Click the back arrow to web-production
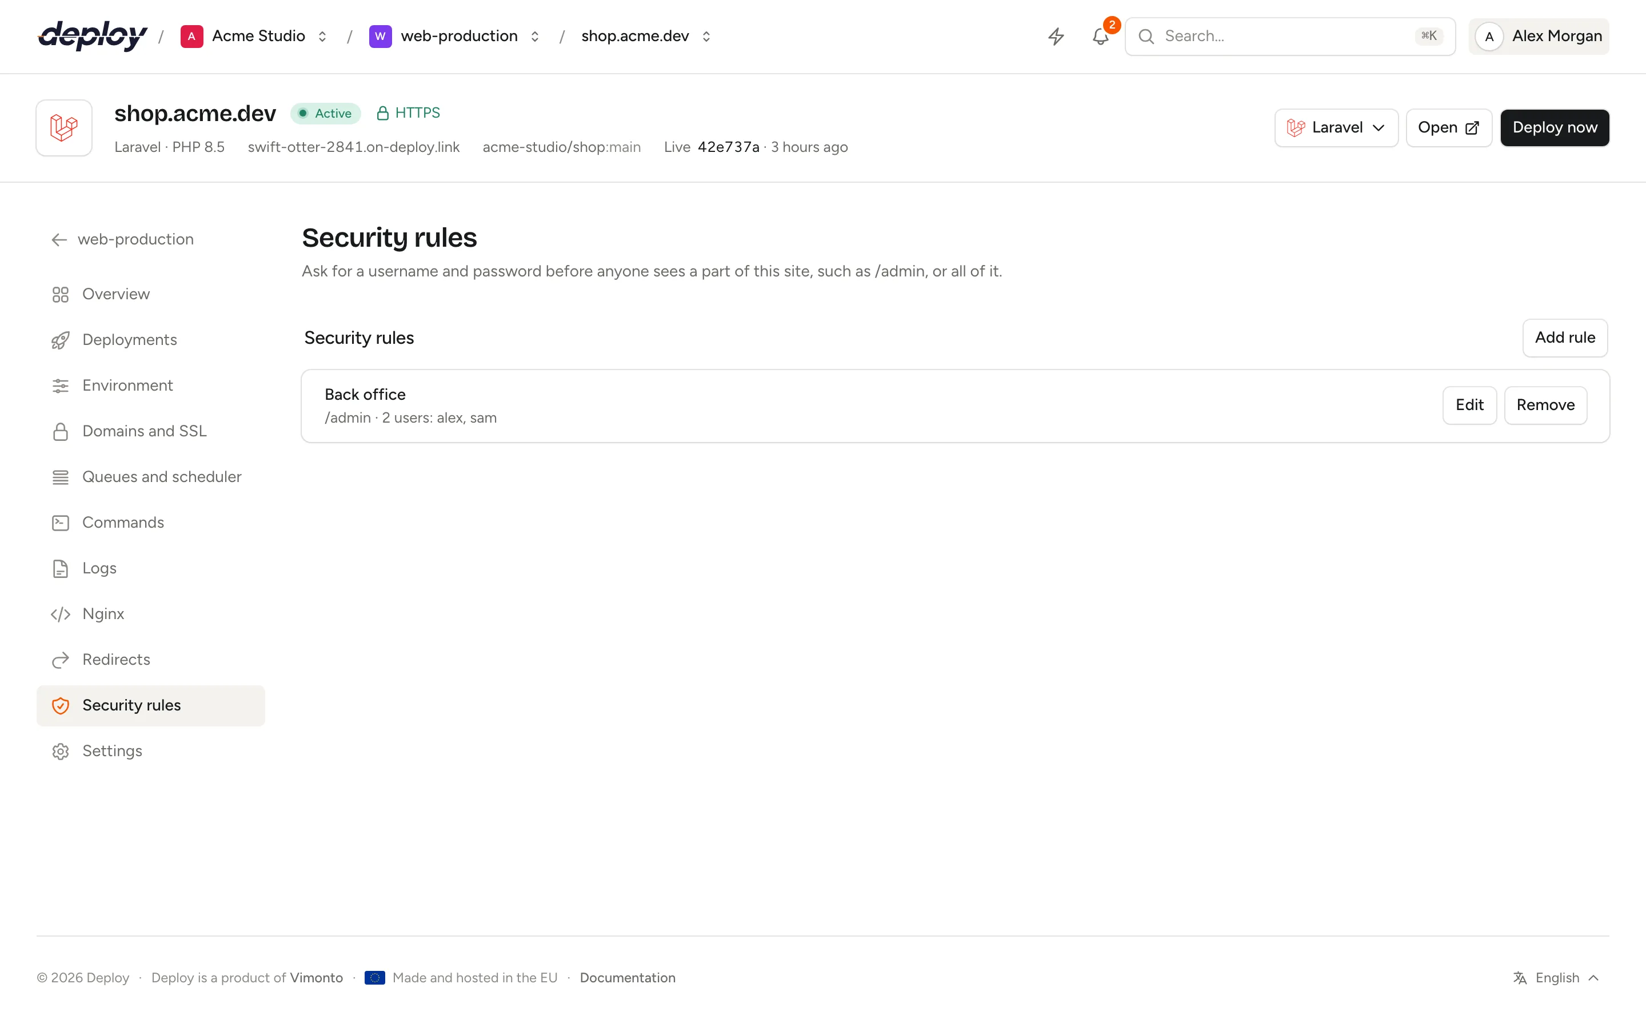Screen dimensions: 1646x1028 [x=59, y=239]
